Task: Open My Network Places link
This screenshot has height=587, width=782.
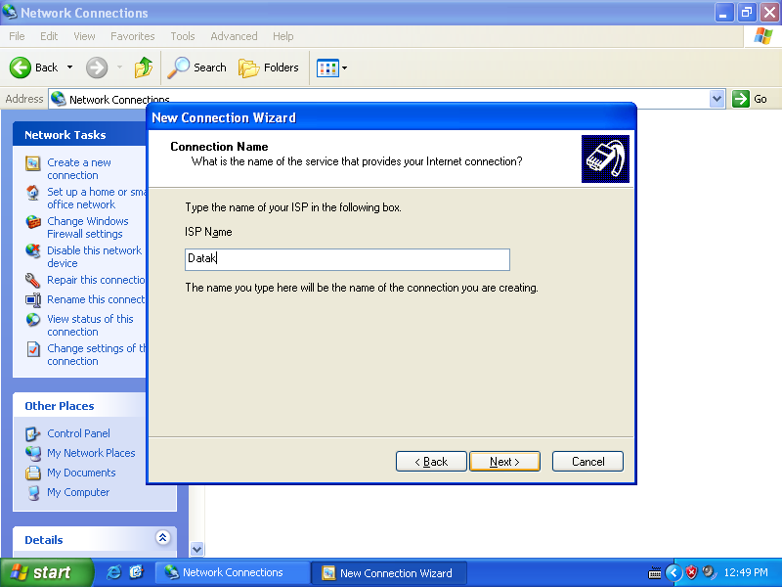Action: pos(91,453)
